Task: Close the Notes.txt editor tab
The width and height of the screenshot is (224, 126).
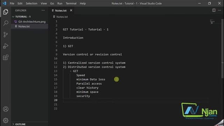Action: click(x=71, y=10)
